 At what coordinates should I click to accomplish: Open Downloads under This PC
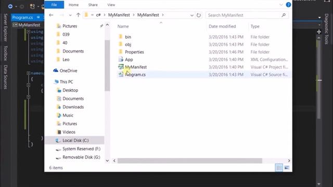(x=73, y=107)
